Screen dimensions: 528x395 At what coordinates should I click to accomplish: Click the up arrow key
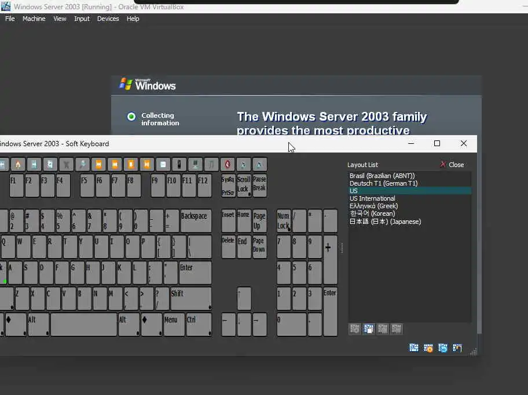click(244, 298)
